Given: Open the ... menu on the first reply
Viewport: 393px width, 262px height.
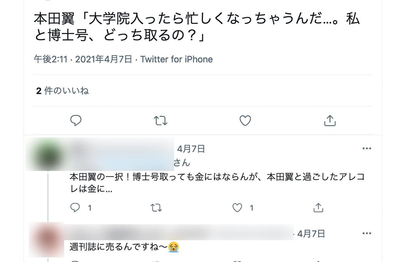Looking at the screenshot, I should pyautogui.click(x=367, y=148).
